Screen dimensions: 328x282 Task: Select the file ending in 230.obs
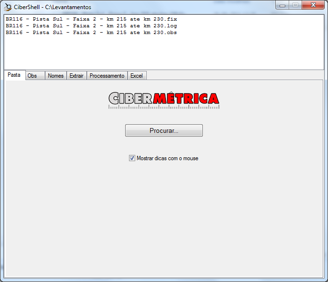(91, 33)
